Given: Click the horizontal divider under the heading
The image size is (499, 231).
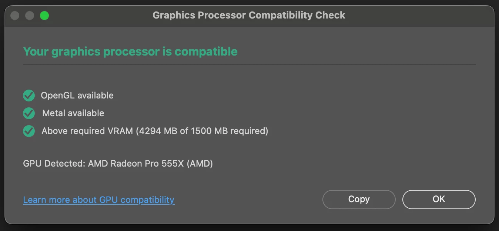Looking at the screenshot, I should pyautogui.click(x=249, y=65).
